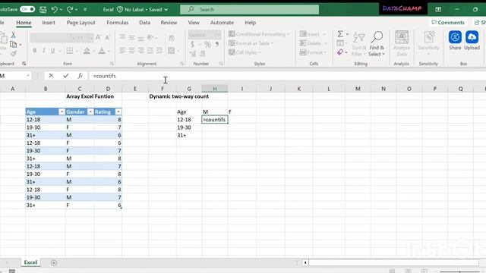Add a new sheet with plus icon
This screenshot has width=486, height=273.
pyautogui.click(x=54, y=263)
